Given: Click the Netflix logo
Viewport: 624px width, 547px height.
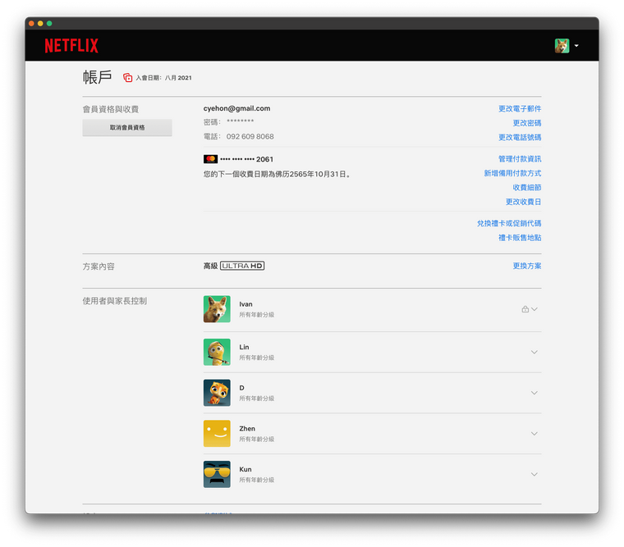Looking at the screenshot, I should [x=71, y=45].
